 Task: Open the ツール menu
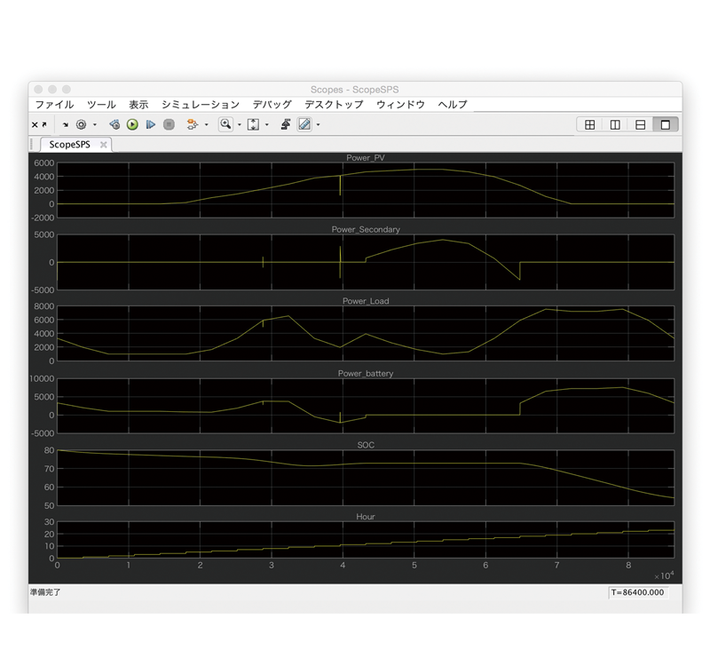click(x=101, y=105)
